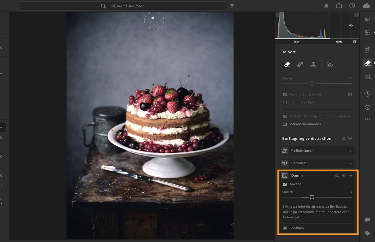Image resolution: width=375 pixels, height=242 pixels.
Task: Toggle the crossed-eye HDR visualization in the histogram
Action: coord(351,25)
